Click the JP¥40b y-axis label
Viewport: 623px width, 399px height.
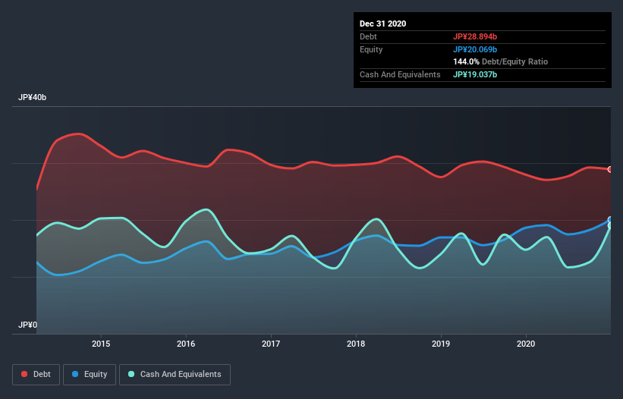tap(32, 98)
